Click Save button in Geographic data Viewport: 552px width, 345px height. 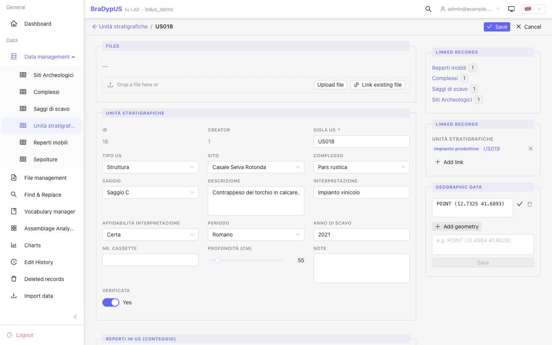point(483,263)
